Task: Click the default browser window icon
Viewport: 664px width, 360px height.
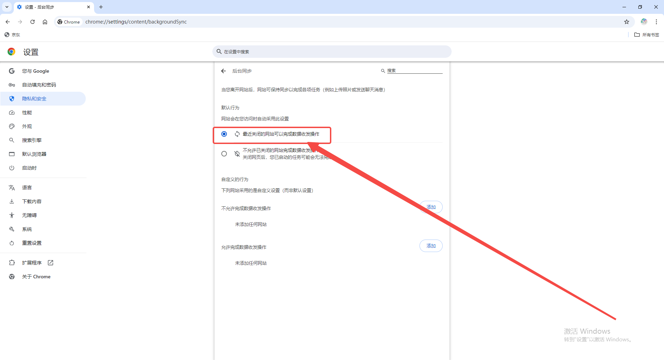Action: pos(12,154)
